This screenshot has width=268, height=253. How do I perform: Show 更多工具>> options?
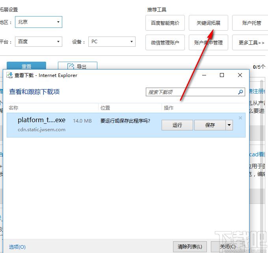pos(251,42)
